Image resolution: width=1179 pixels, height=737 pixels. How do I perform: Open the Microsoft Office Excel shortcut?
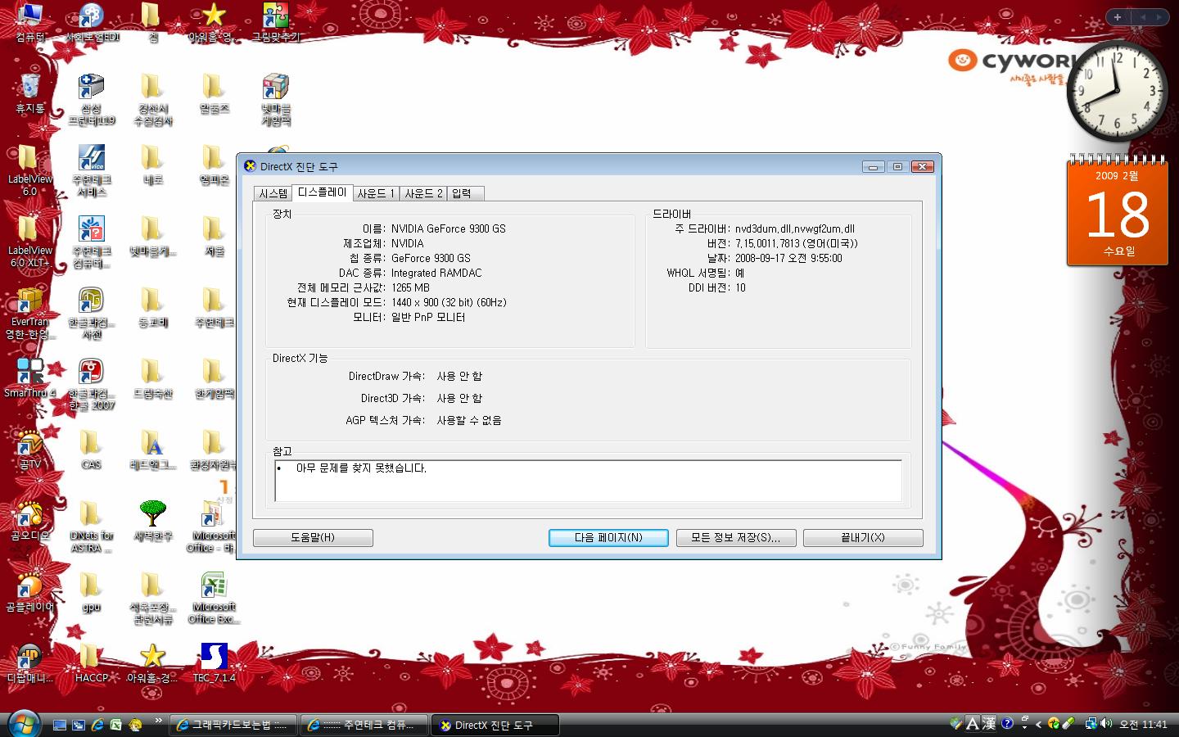tap(214, 598)
